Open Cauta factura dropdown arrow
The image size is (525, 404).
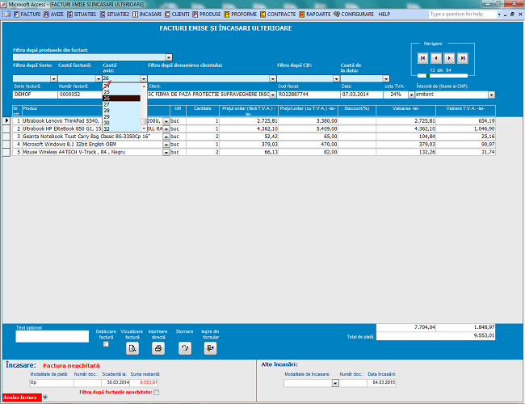(x=99, y=78)
